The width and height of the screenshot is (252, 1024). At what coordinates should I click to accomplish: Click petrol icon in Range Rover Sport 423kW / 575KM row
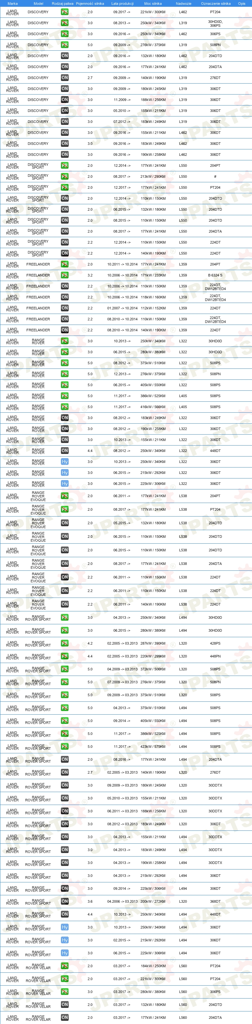(x=64, y=747)
